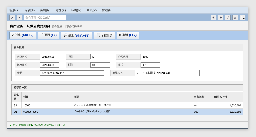Screen dimensions: 256x137
Task: Click the 期间 field containing 08
Action: 100,65
